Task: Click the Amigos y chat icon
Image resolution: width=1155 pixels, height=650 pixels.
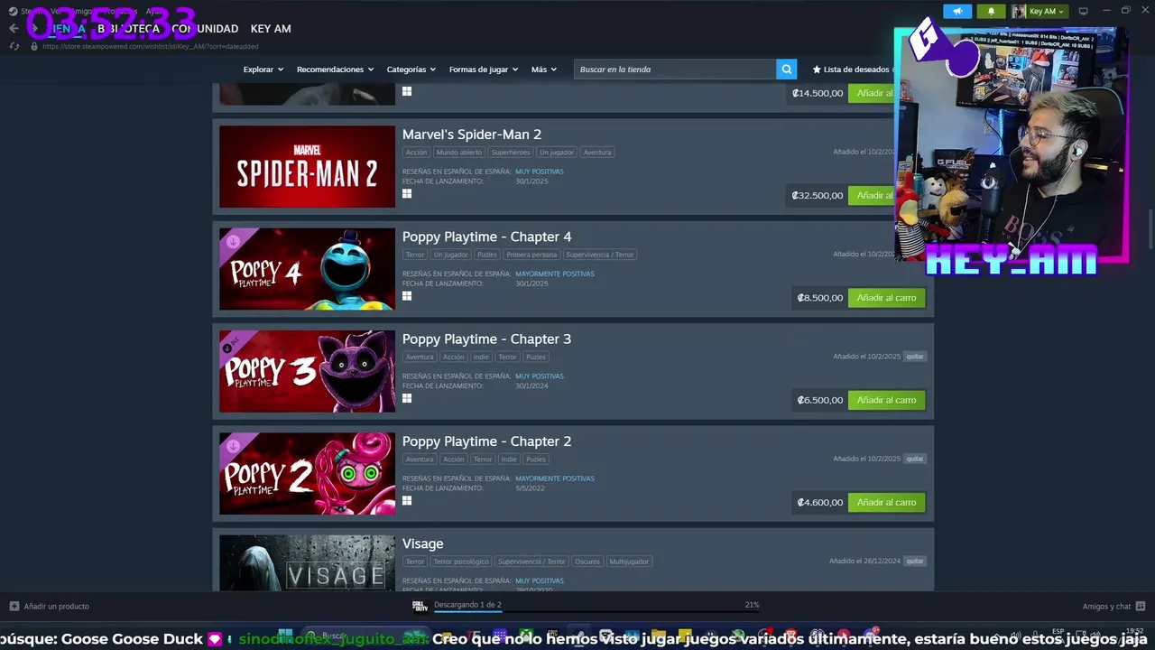Action: 1141,606
